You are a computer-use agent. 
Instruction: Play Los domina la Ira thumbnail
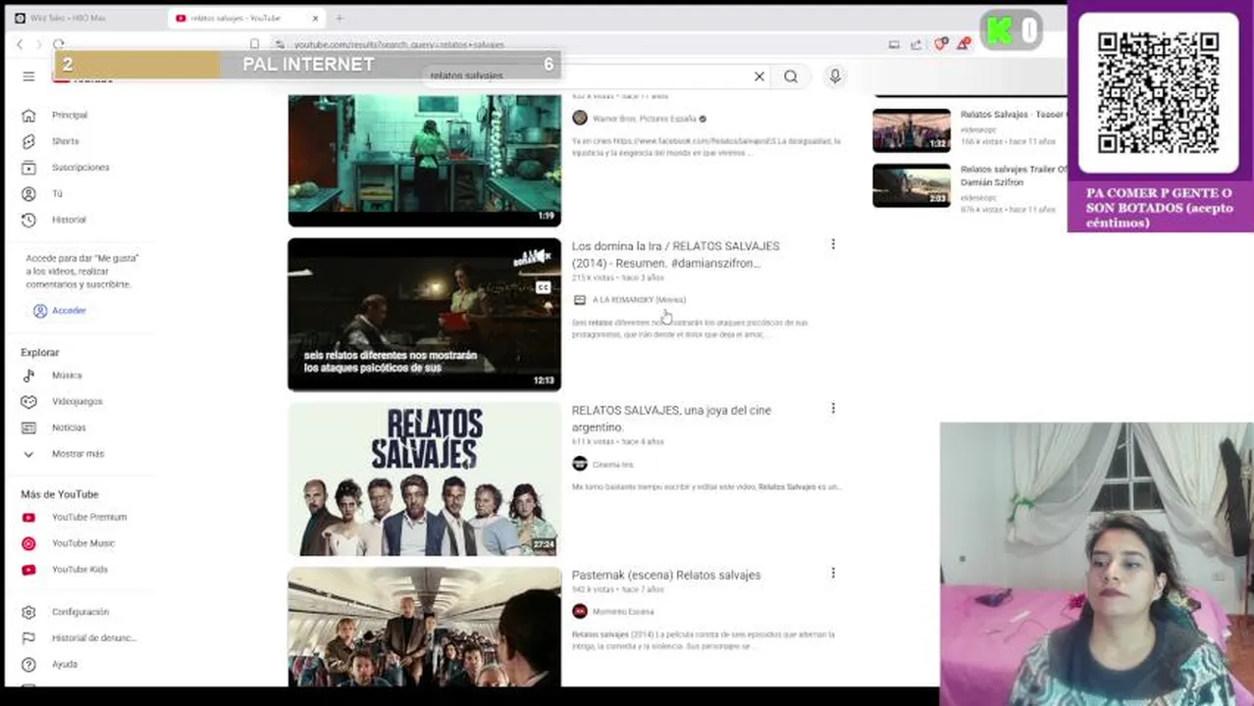pyautogui.click(x=424, y=314)
